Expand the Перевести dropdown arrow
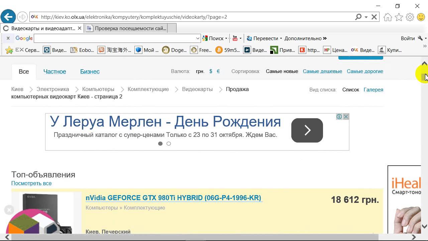Viewport: 428px width, 241px height. [x=281, y=38]
